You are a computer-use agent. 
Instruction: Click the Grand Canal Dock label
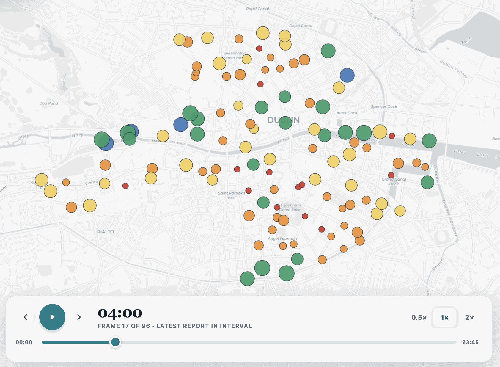394,181
